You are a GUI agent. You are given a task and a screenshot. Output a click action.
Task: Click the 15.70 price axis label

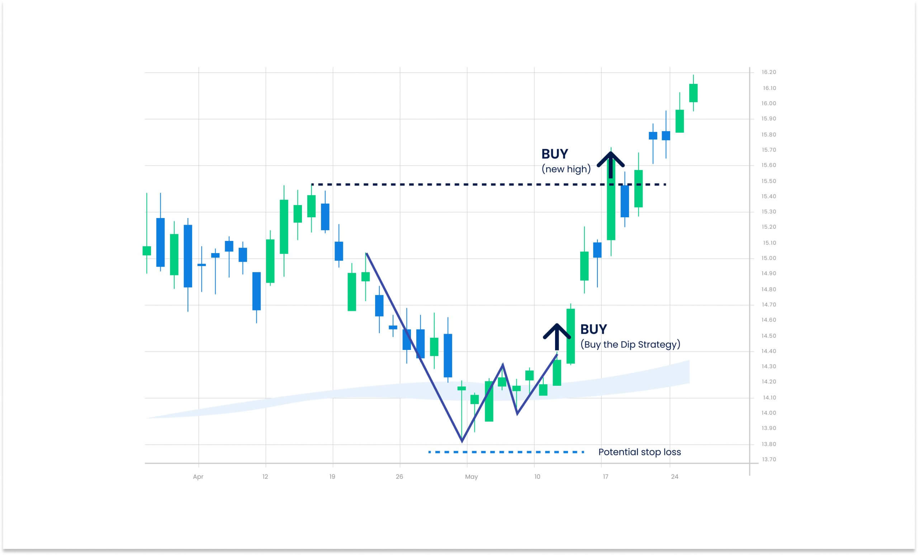point(768,150)
